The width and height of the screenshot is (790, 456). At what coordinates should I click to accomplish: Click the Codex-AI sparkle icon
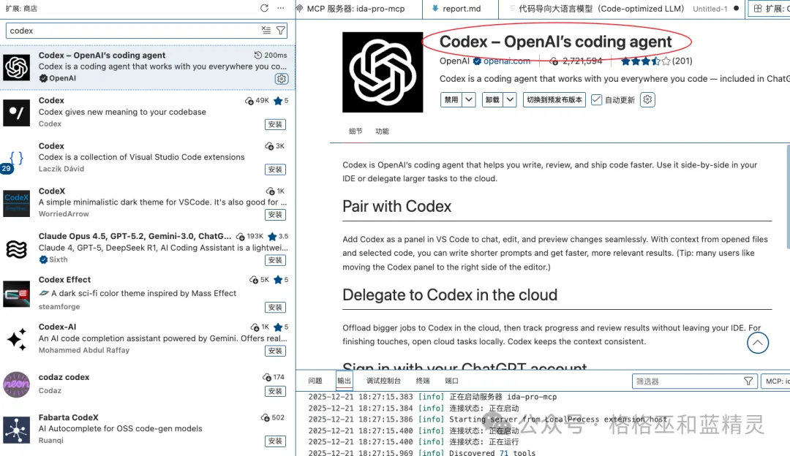coord(16,339)
